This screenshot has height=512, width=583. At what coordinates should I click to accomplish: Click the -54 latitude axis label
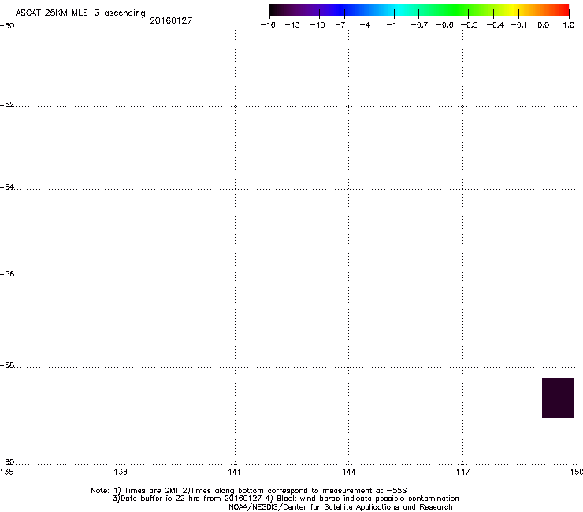tap(7, 187)
